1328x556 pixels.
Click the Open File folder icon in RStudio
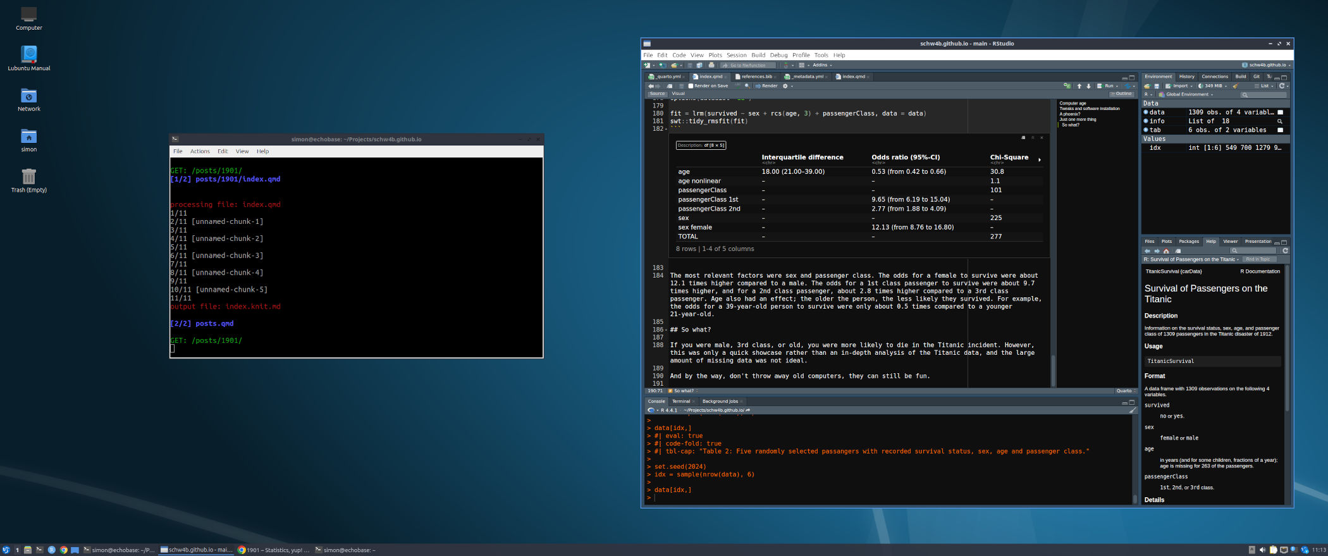(x=674, y=65)
